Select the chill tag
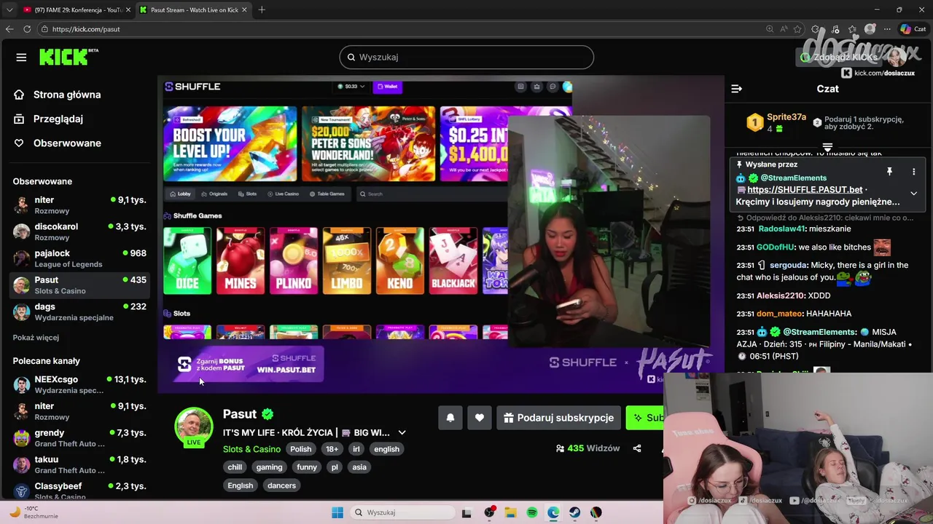933x524 pixels. 235,467
